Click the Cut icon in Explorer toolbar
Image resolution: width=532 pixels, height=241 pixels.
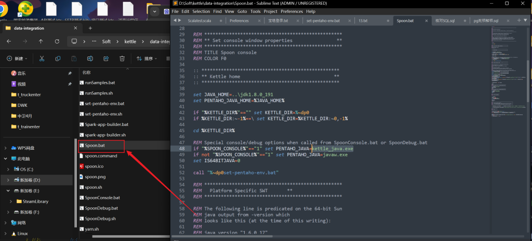[42, 59]
